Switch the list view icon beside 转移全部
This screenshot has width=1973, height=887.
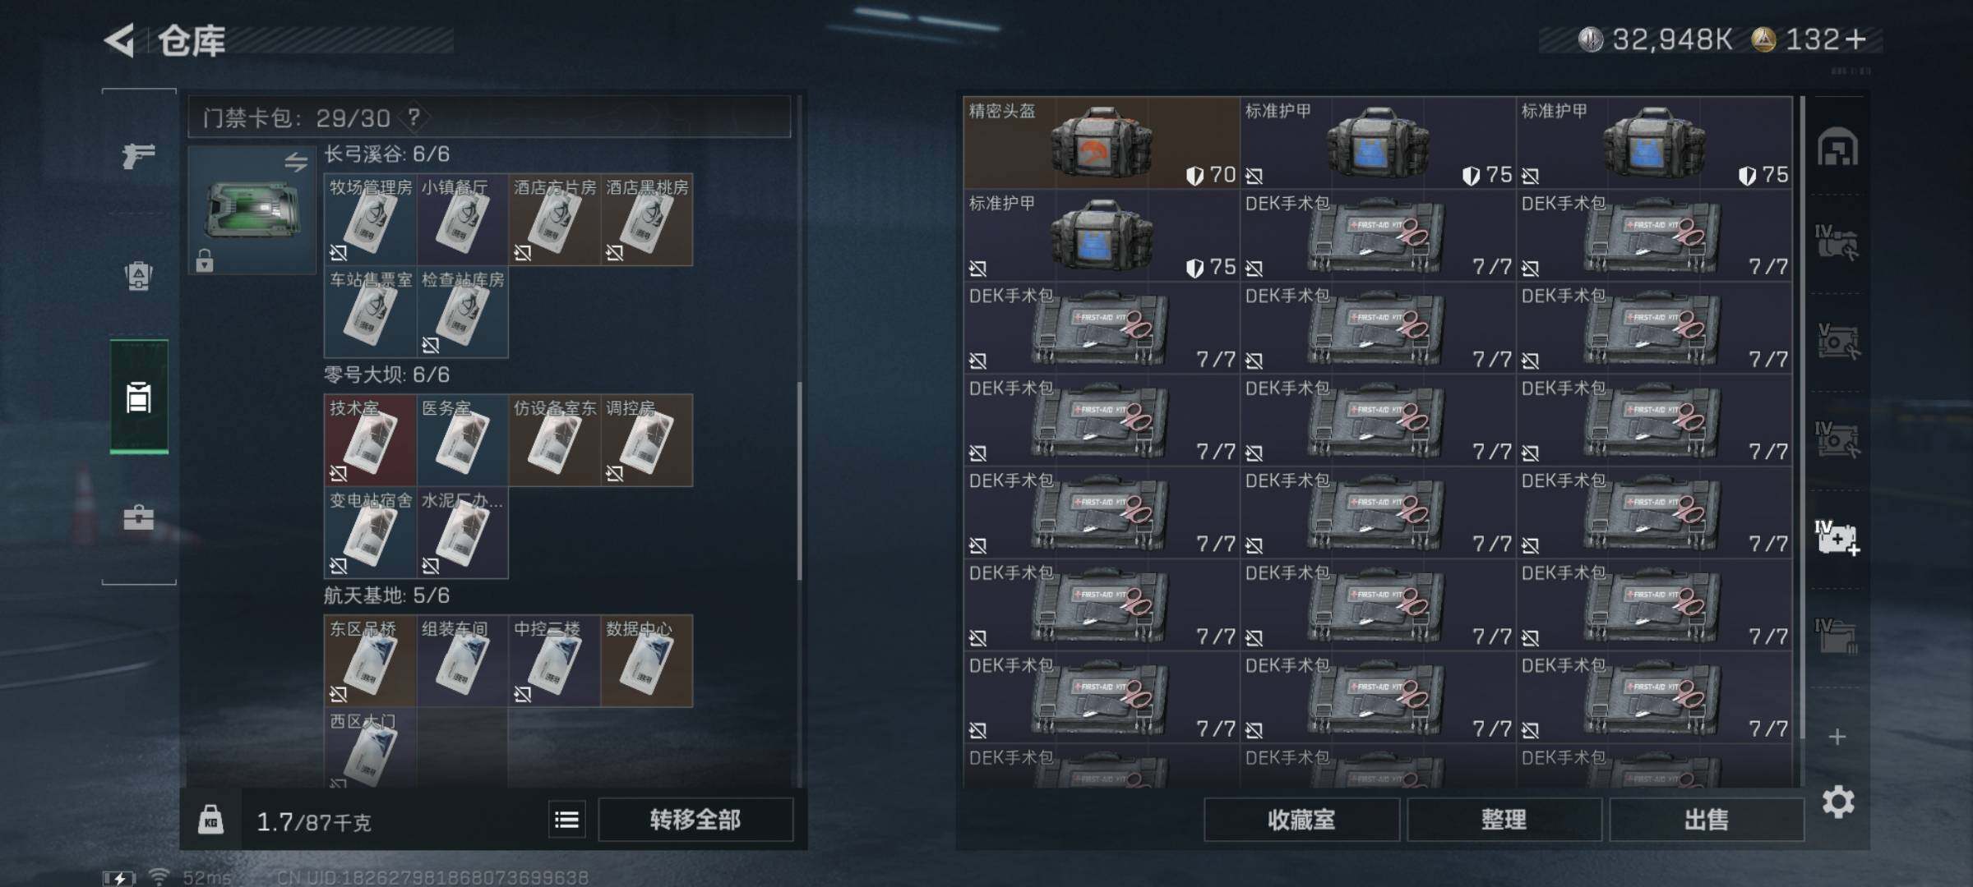[x=567, y=820]
